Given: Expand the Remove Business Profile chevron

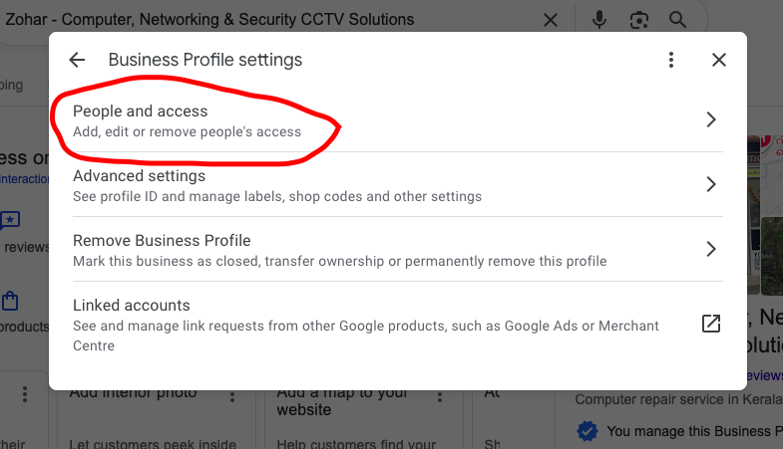Looking at the screenshot, I should 711,249.
